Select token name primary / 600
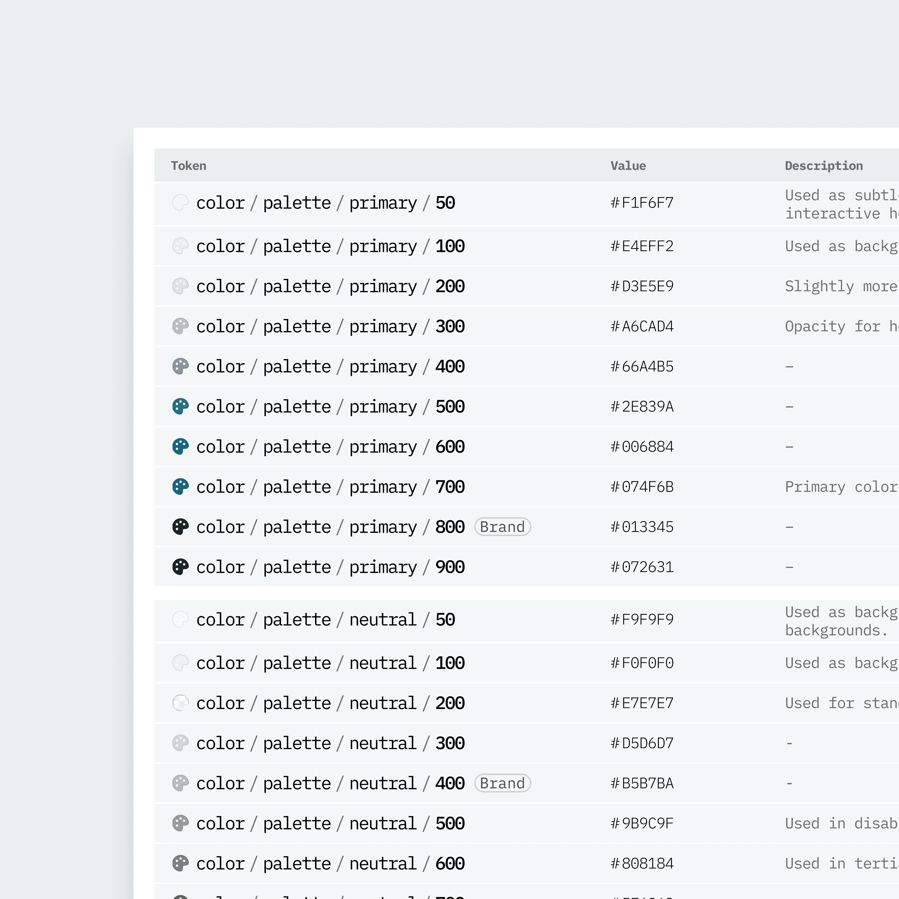899x899 pixels. tap(330, 447)
